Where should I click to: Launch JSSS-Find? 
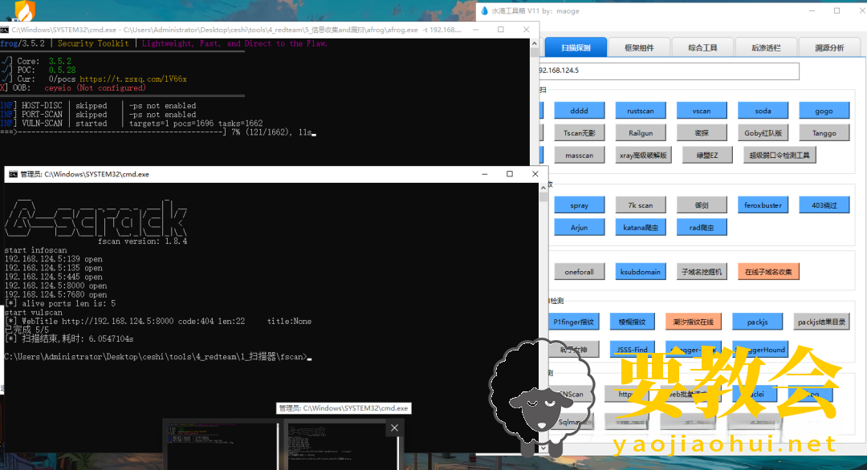[x=632, y=349]
